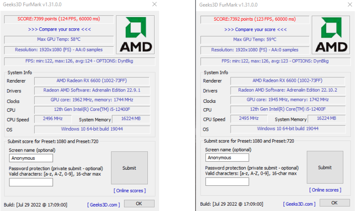Click Windows 10 64-bit OS field in left window

pyautogui.click(x=92, y=129)
